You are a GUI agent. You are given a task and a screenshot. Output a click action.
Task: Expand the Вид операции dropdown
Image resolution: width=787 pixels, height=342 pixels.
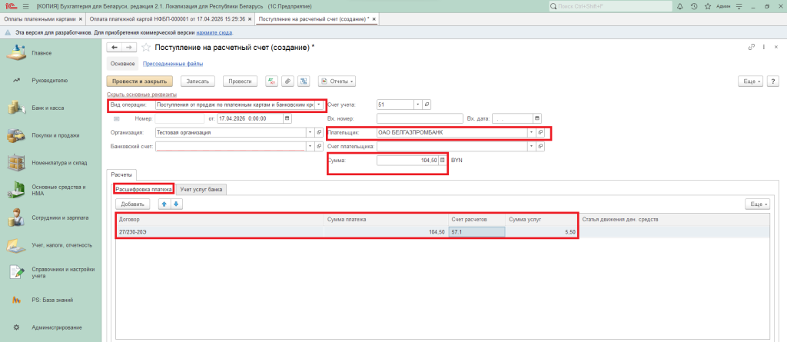click(x=317, y=105)
